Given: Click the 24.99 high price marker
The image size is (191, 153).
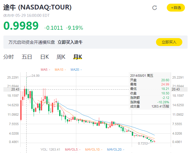Looking at the screenshot, I should 36,76.
